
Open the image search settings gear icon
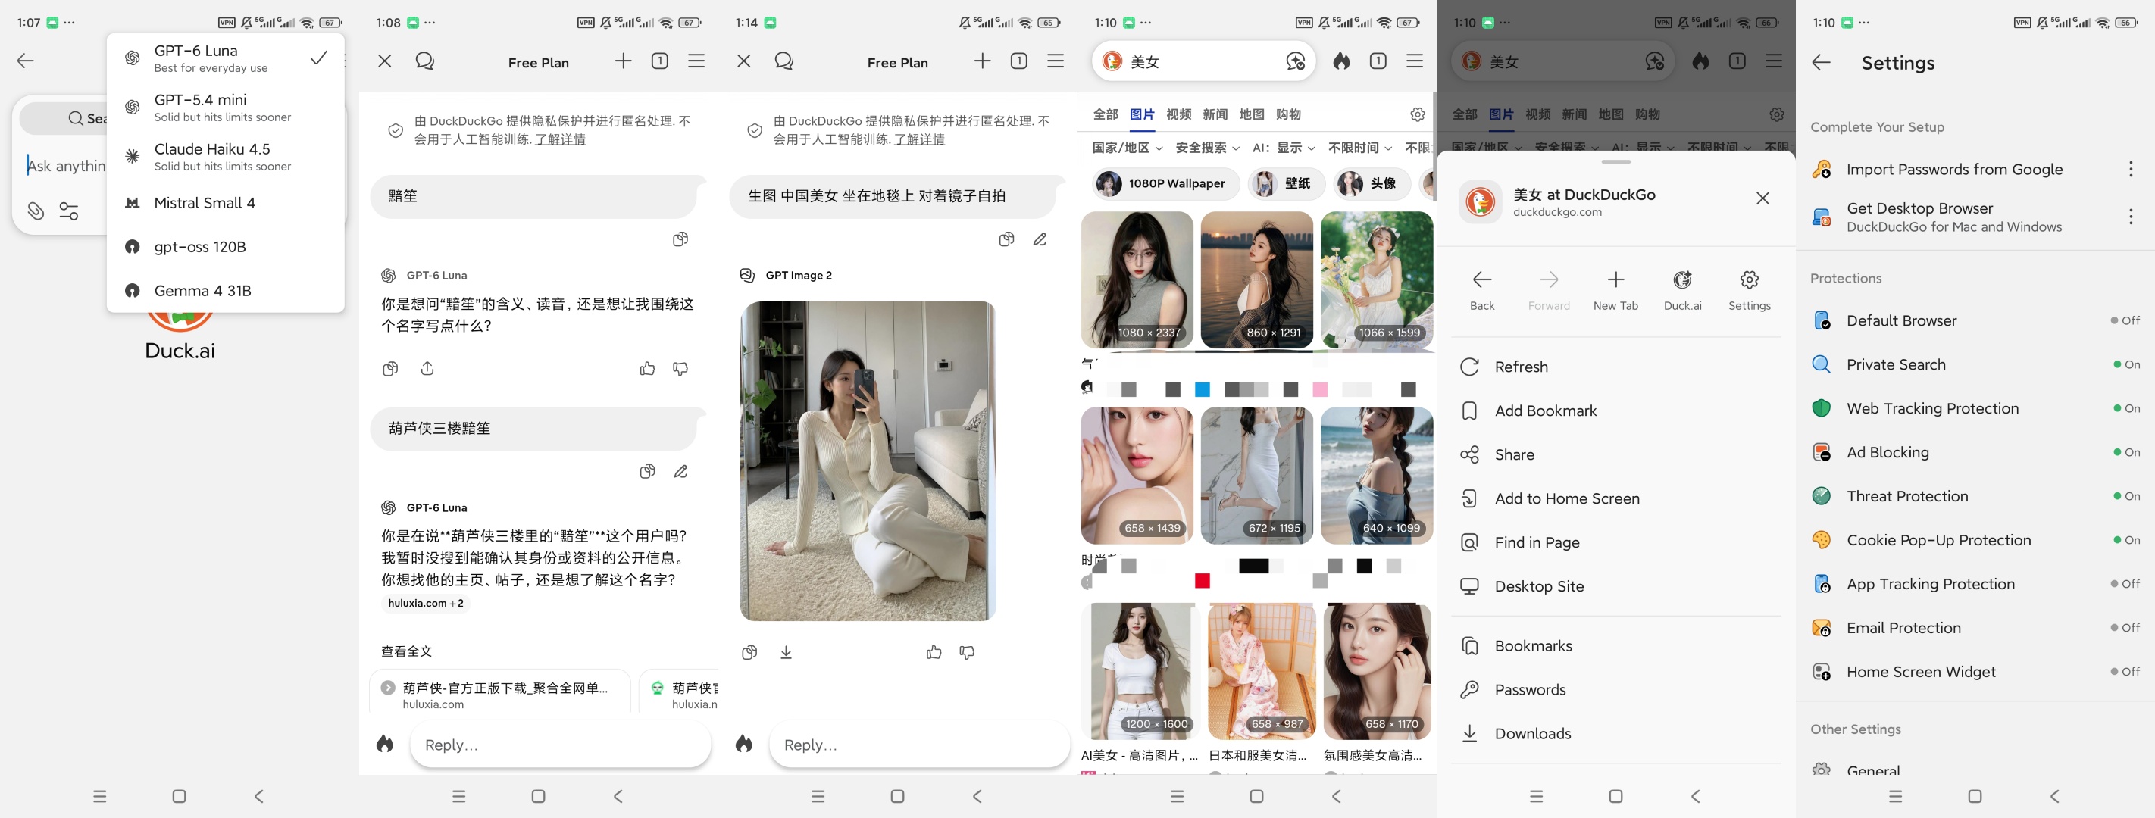[1417, 114]
